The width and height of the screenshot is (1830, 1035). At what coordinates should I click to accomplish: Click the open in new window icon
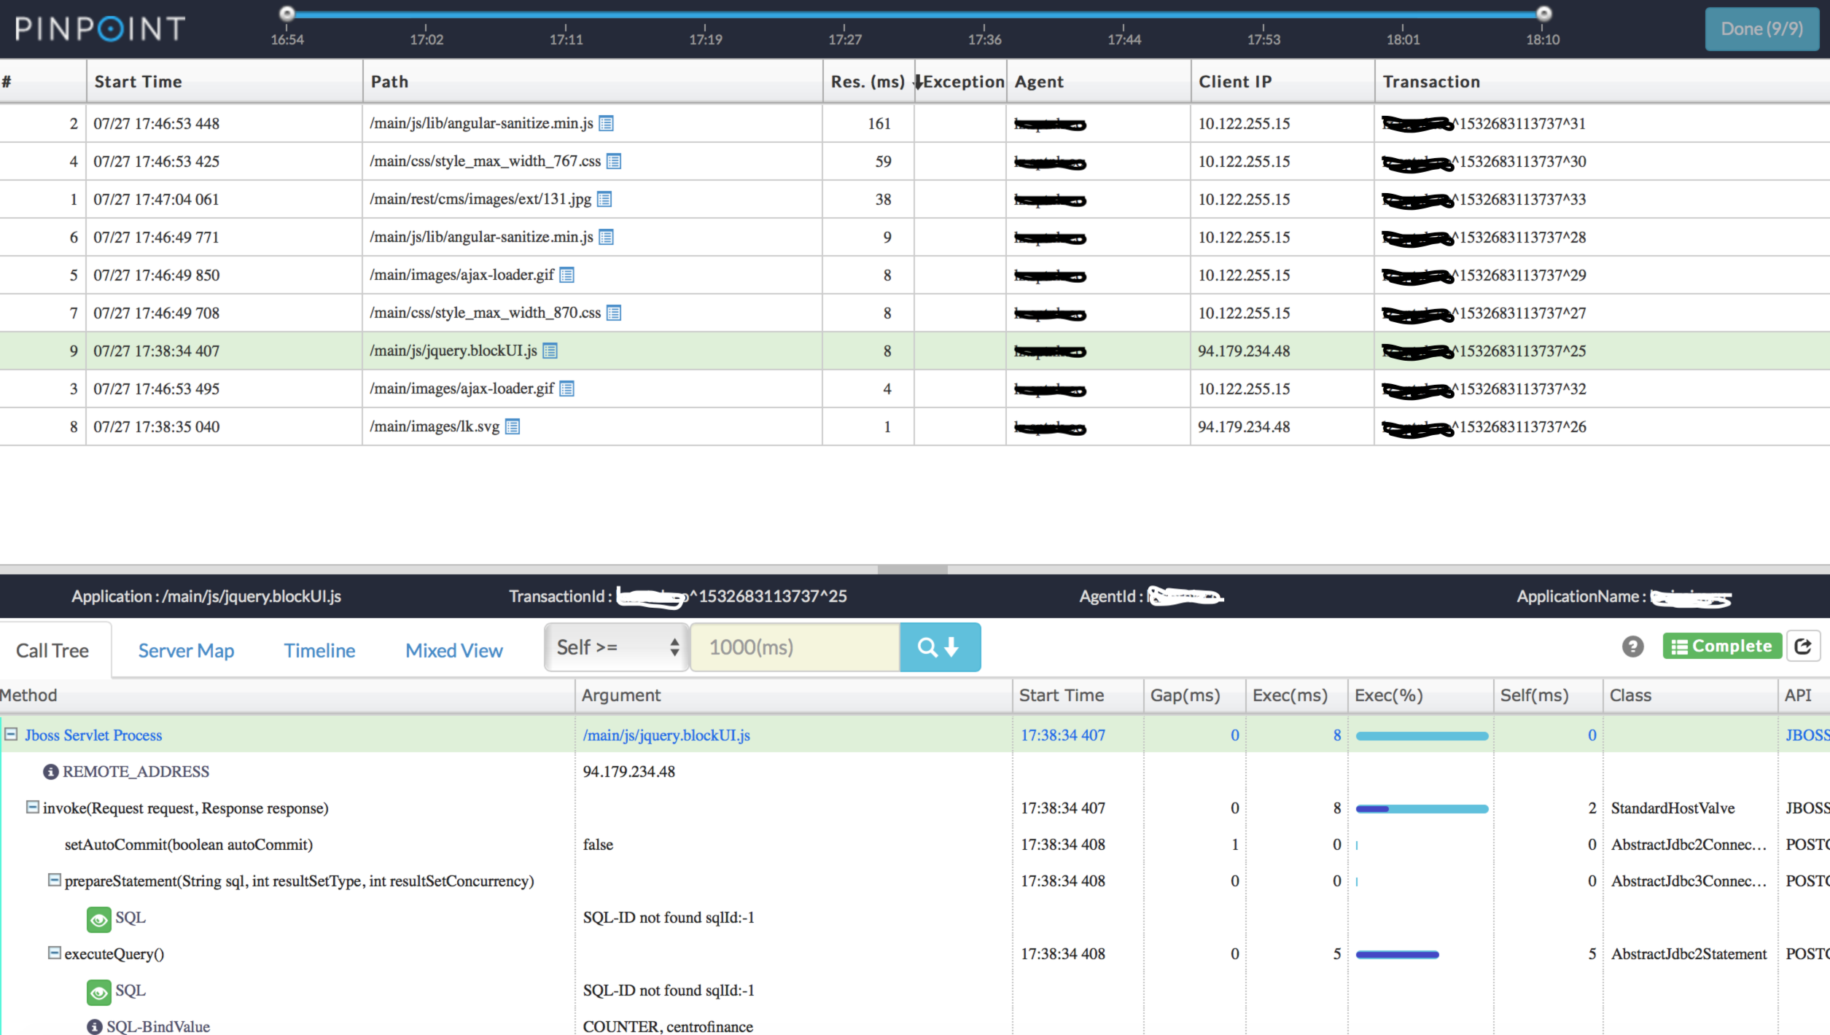[x=1803, y=647]
